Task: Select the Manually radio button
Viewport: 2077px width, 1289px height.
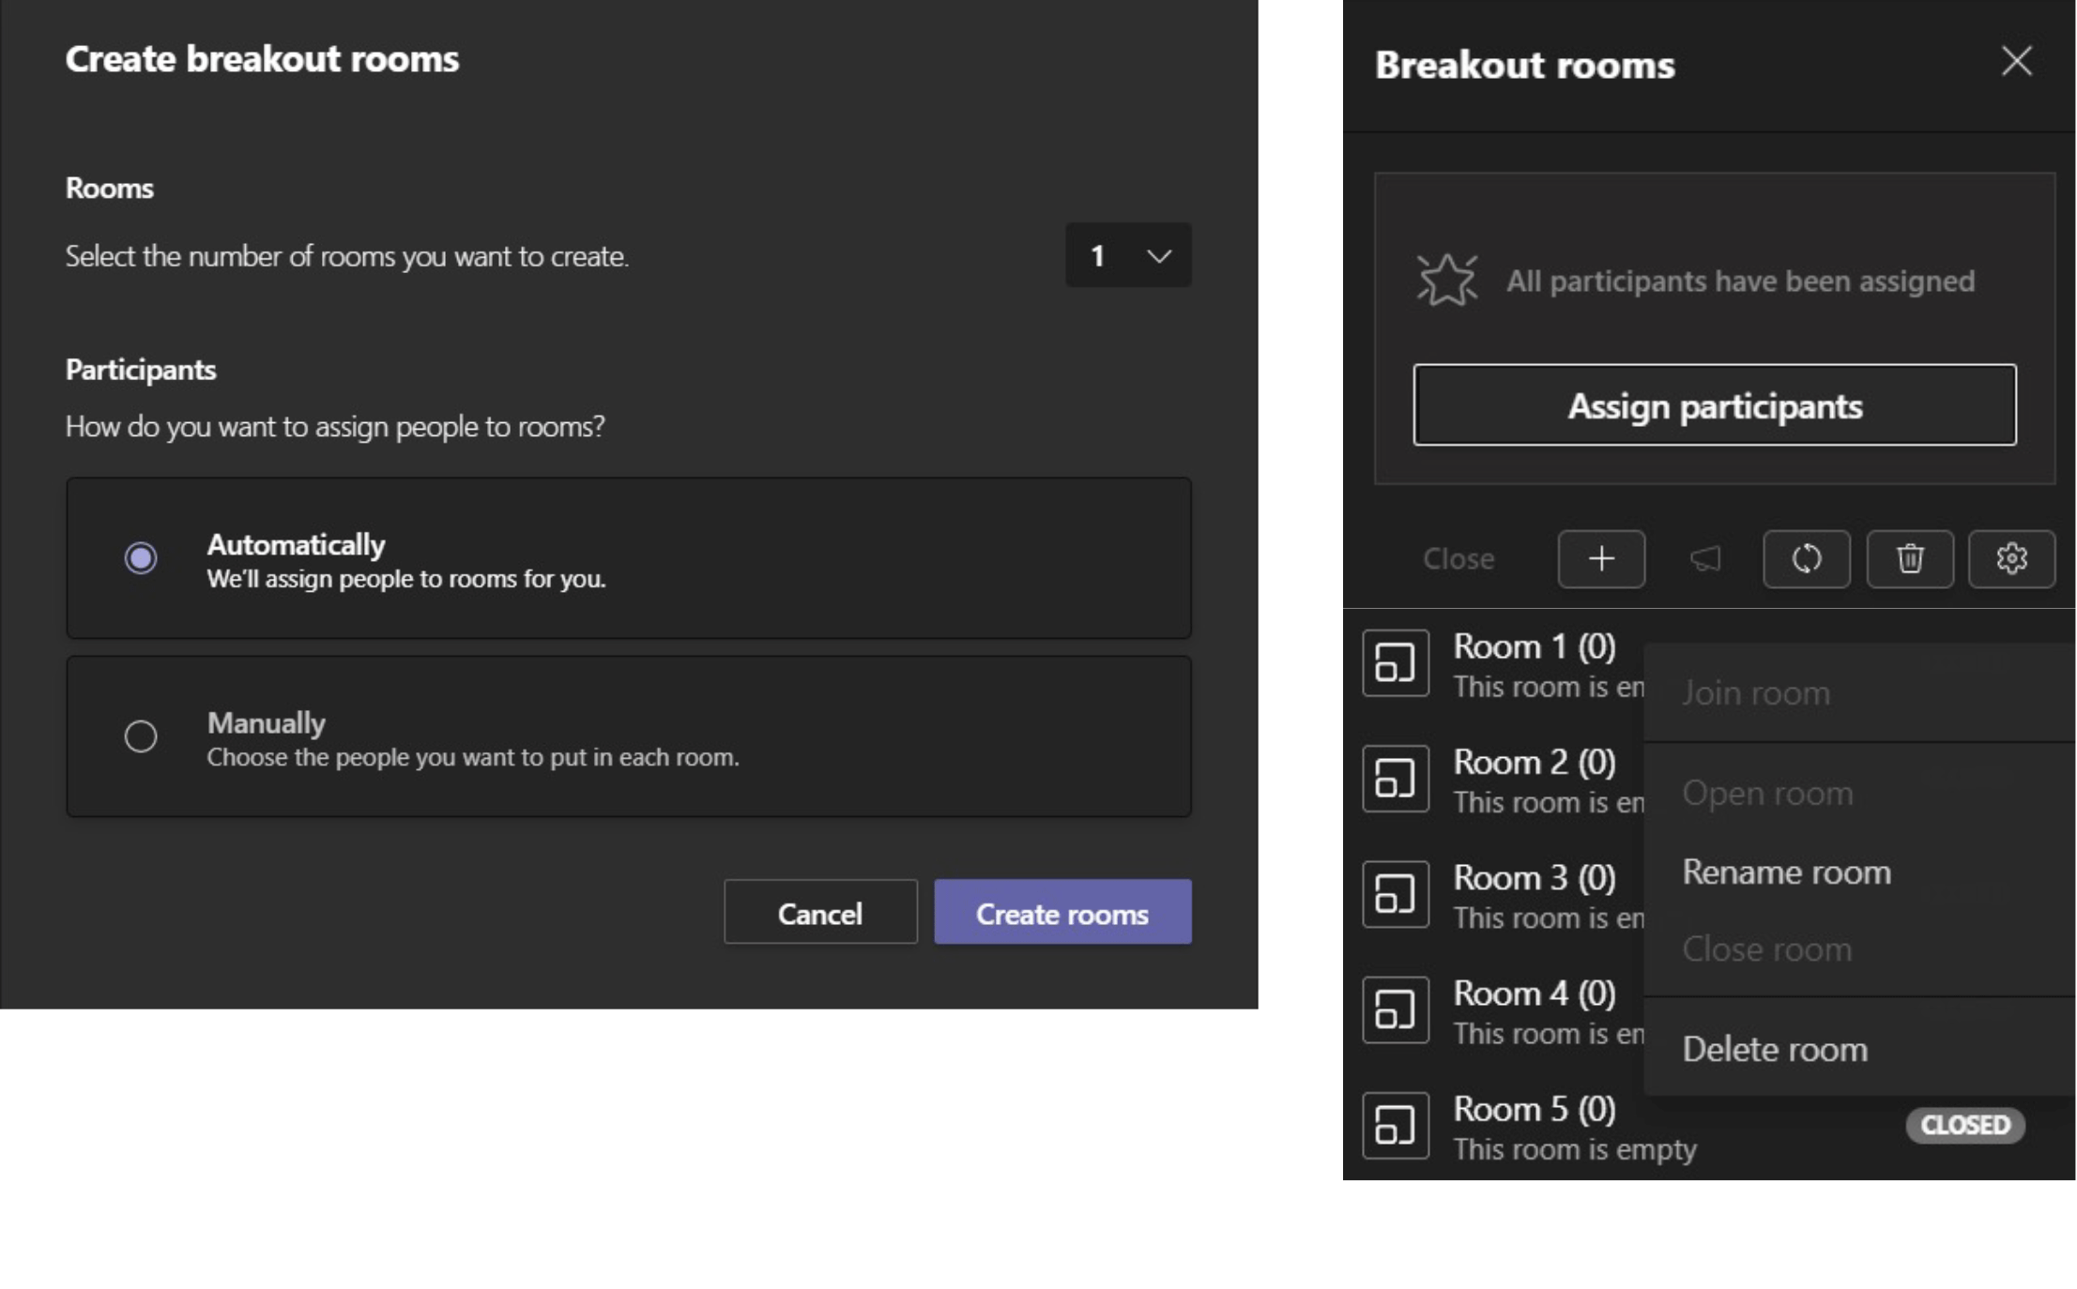Action: [141, 736]
